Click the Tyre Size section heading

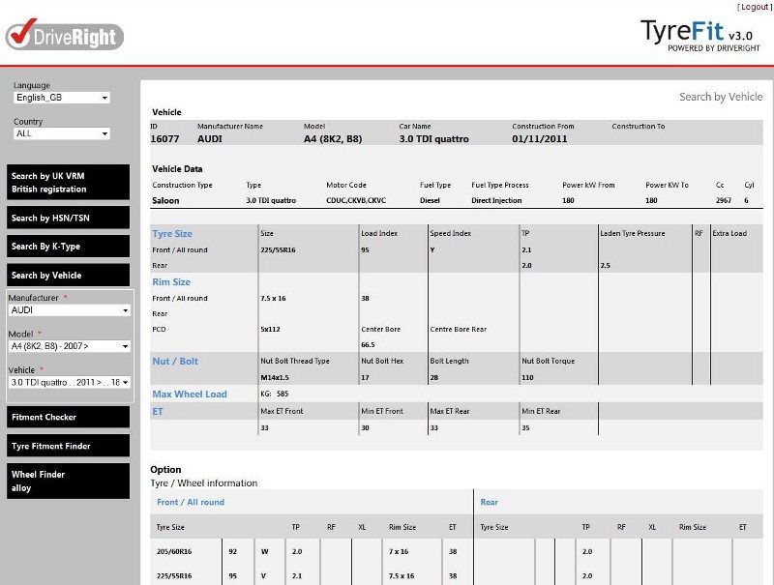coord(172,234)
